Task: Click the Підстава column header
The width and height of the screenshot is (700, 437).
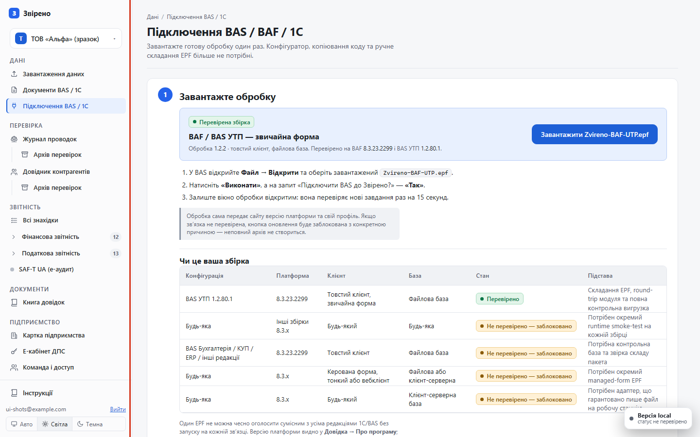Action: 600,276
